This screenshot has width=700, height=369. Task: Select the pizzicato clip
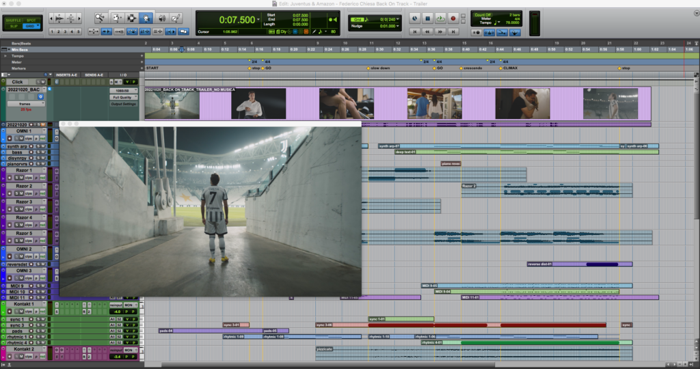[x=474, y=353]
